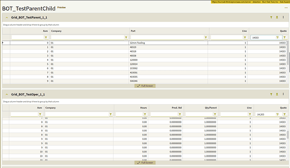Image resolution: width=290 pixels, height=168 pixels.
Task: Open Company filter operator in TestOper grid
Action: [x=110, y=114]
